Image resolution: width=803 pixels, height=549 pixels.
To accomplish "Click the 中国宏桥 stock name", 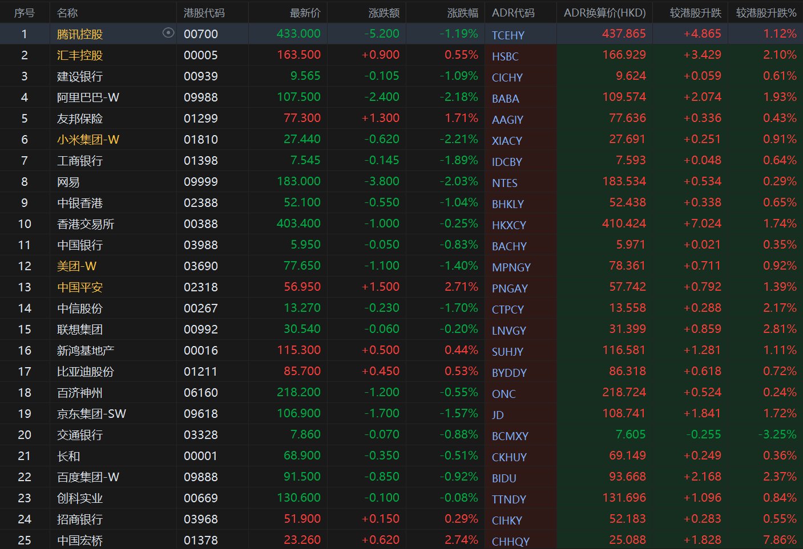I will point(80,540).
